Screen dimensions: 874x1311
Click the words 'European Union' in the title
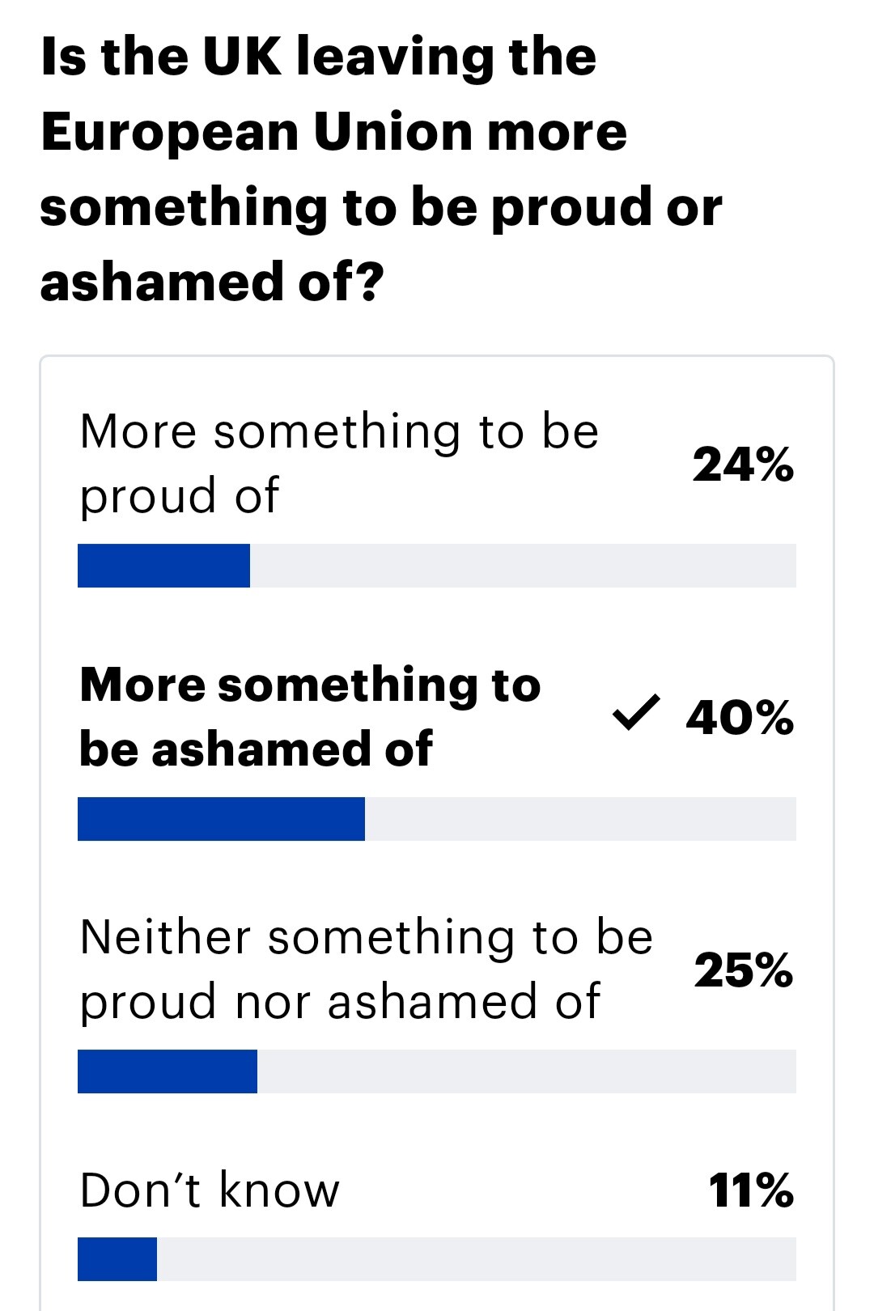[x=257, y=132]
